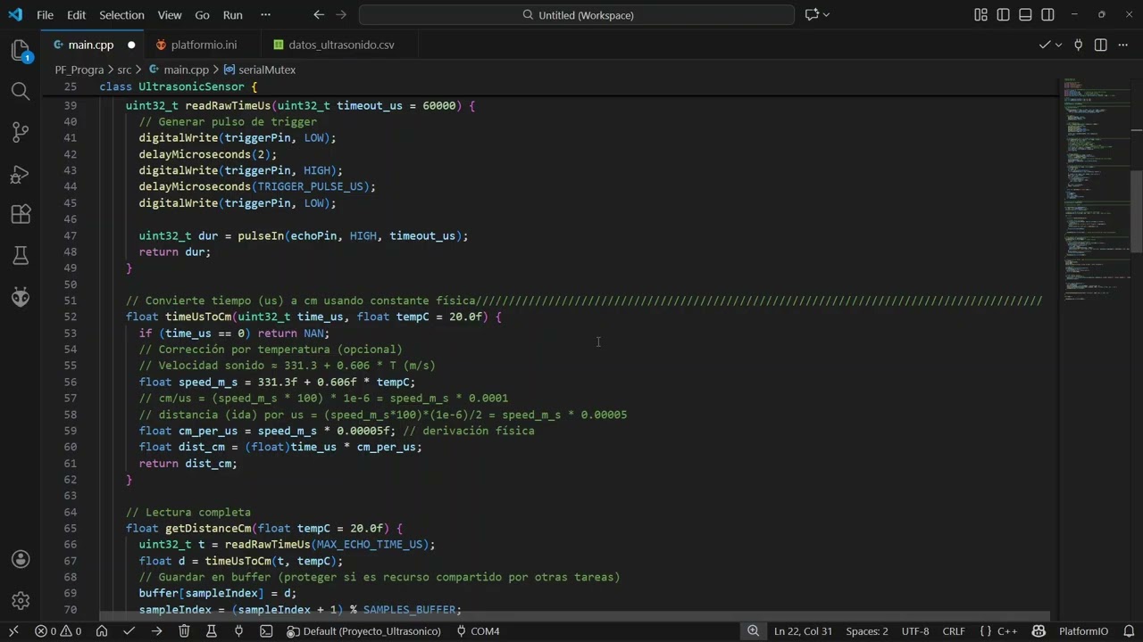Change the Spaces: 2 indentation setting

click(867, 631)
